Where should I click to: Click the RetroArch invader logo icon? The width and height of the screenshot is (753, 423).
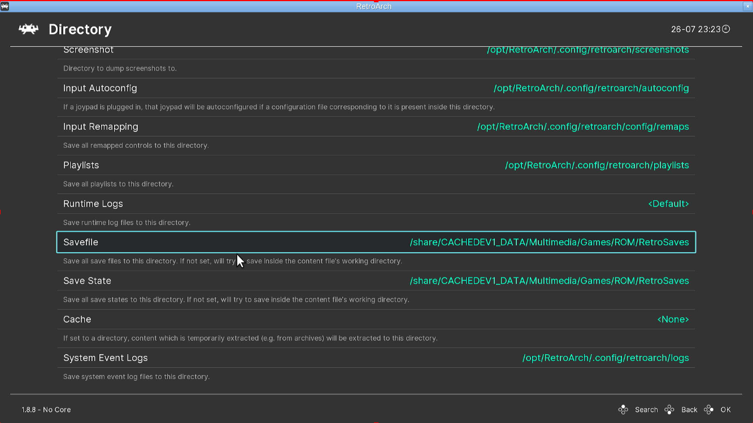coord(28,29)
